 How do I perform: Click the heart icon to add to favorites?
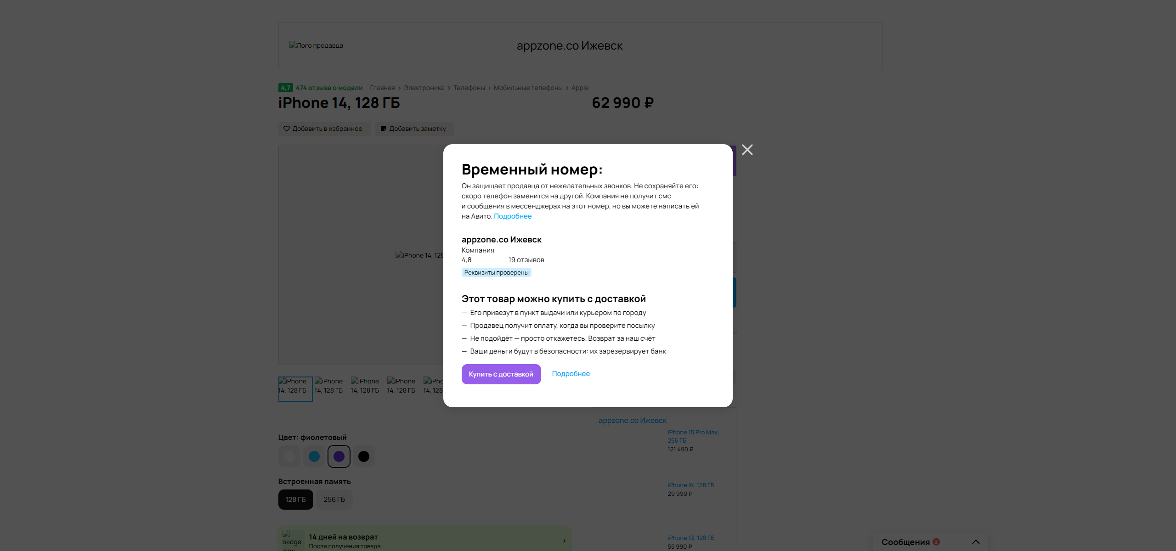click(x=286, y=129)
